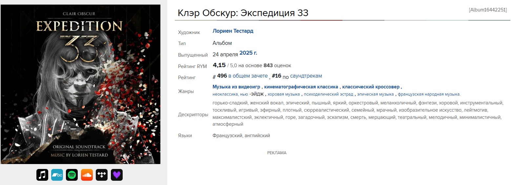Open artist link Лориен Тестард

pyautogui.click(x=233, y=31)
